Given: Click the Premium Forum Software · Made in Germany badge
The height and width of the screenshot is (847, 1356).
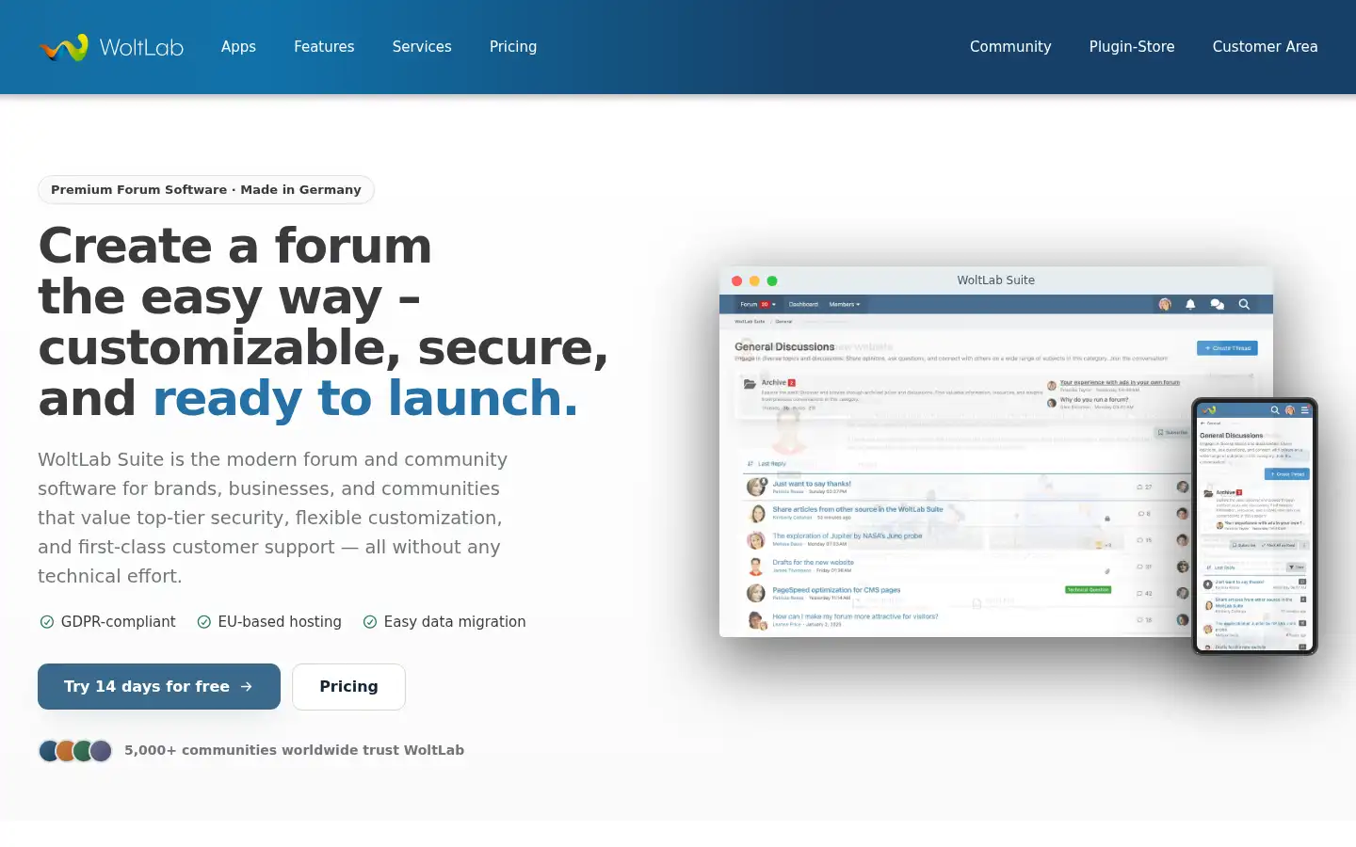Looking at the screenshot, I should (x=206, y=189).
